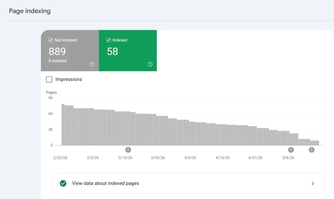334x199 pixels.
Task: Click the 4/5/26 date label
Action: (x=190, y=158)
